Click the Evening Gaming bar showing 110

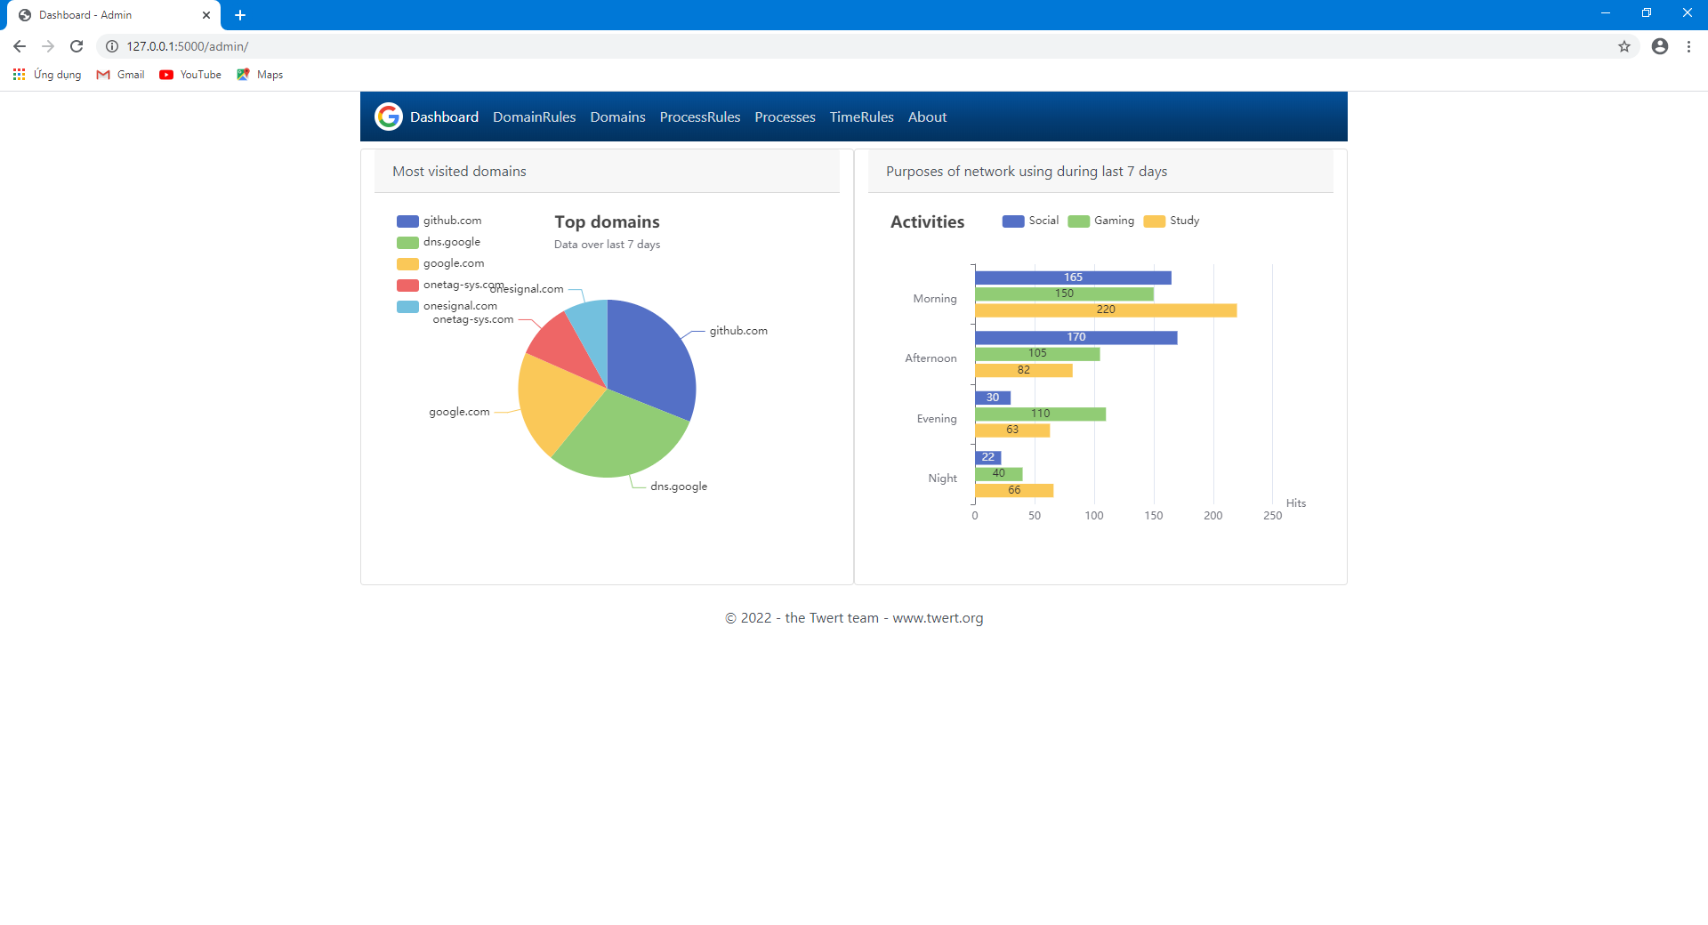pos(1040,414)
